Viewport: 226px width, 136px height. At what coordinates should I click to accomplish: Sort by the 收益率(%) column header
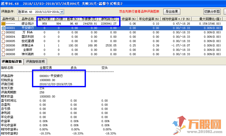[128, 19]
